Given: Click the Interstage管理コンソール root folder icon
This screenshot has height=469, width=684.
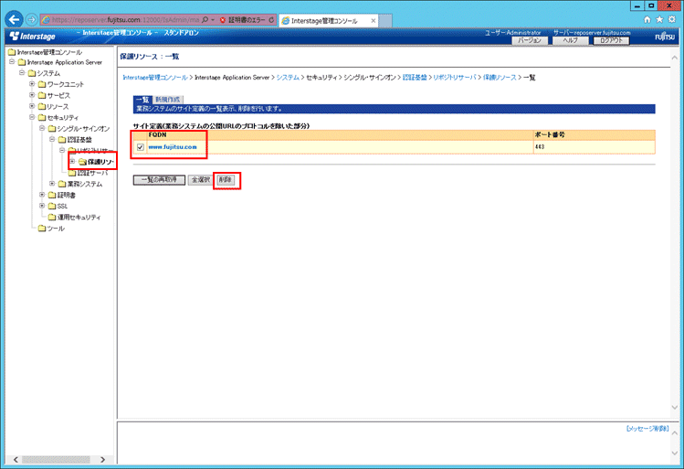Looking at the screenshot, I should click(x=12, y=52).
